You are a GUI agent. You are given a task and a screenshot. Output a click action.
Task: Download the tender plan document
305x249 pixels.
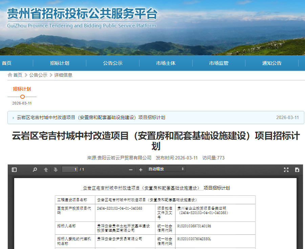pyautogui.click(x=297, y=170)
